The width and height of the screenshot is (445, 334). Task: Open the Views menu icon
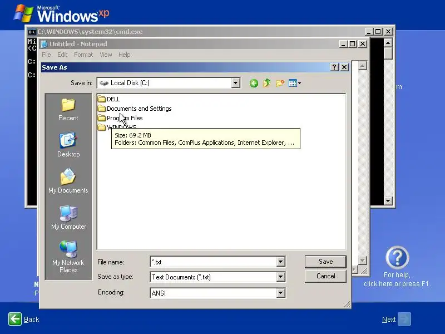(x=295, y=83)
